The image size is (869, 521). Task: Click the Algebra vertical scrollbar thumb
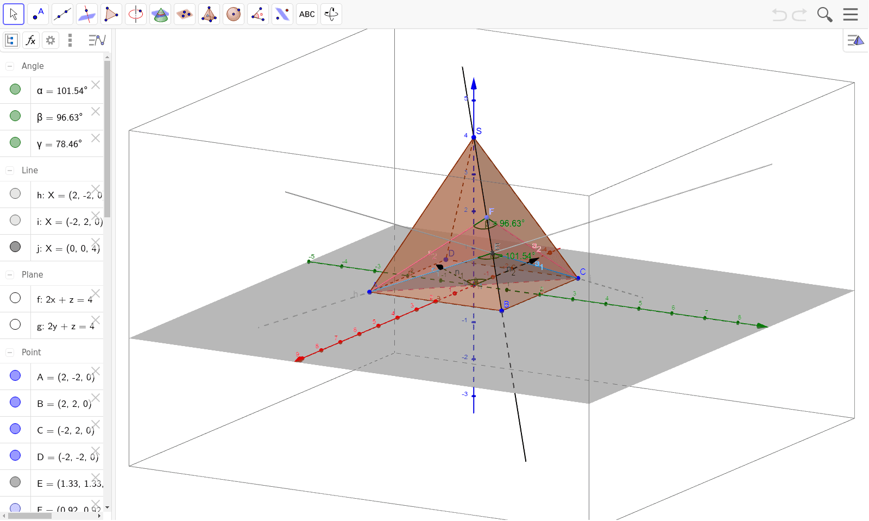[x=107, y=139]
